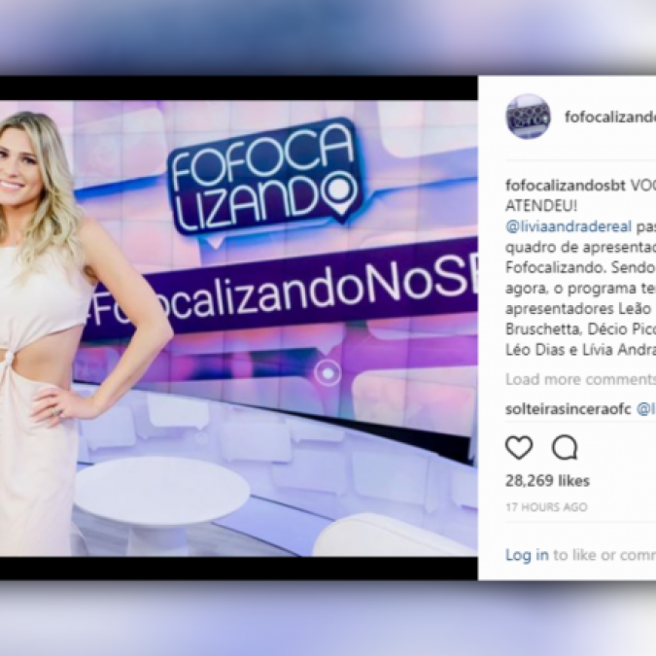The width and height of the screenshot is (656, 656).
Task: Click the mention in solteirasinceraofc's comment
Action: (646, 409)
